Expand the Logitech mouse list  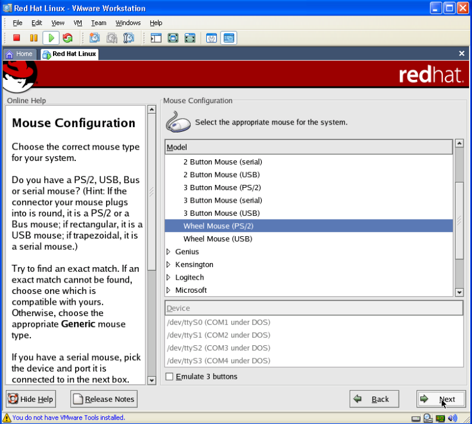point(169,277)
